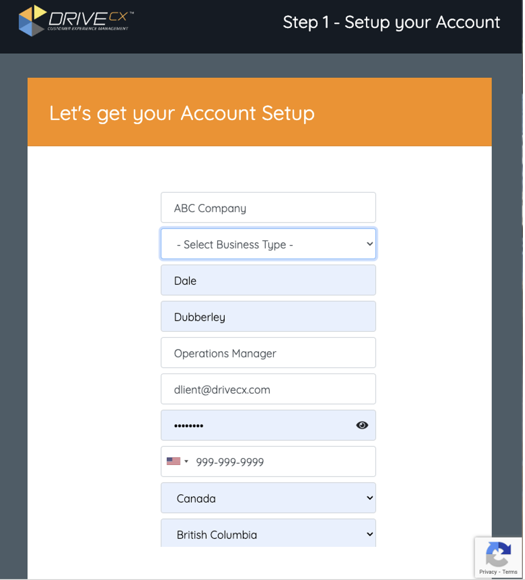Click the Step 1 - Setup your Account title
This screenshot has height=580, width=525.
391,22
